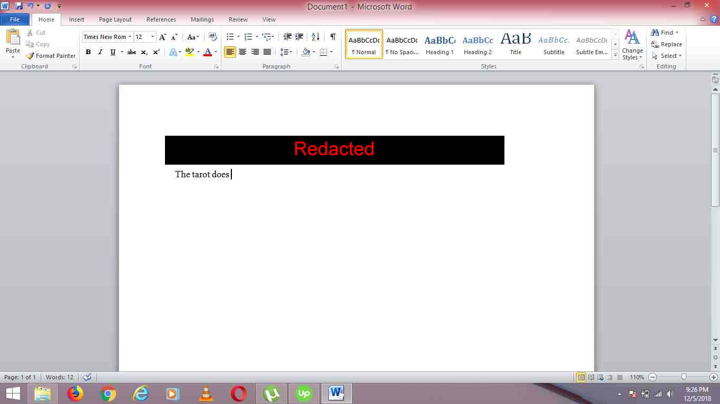Activate the Format Painter tool

click(x=51, y=56)
